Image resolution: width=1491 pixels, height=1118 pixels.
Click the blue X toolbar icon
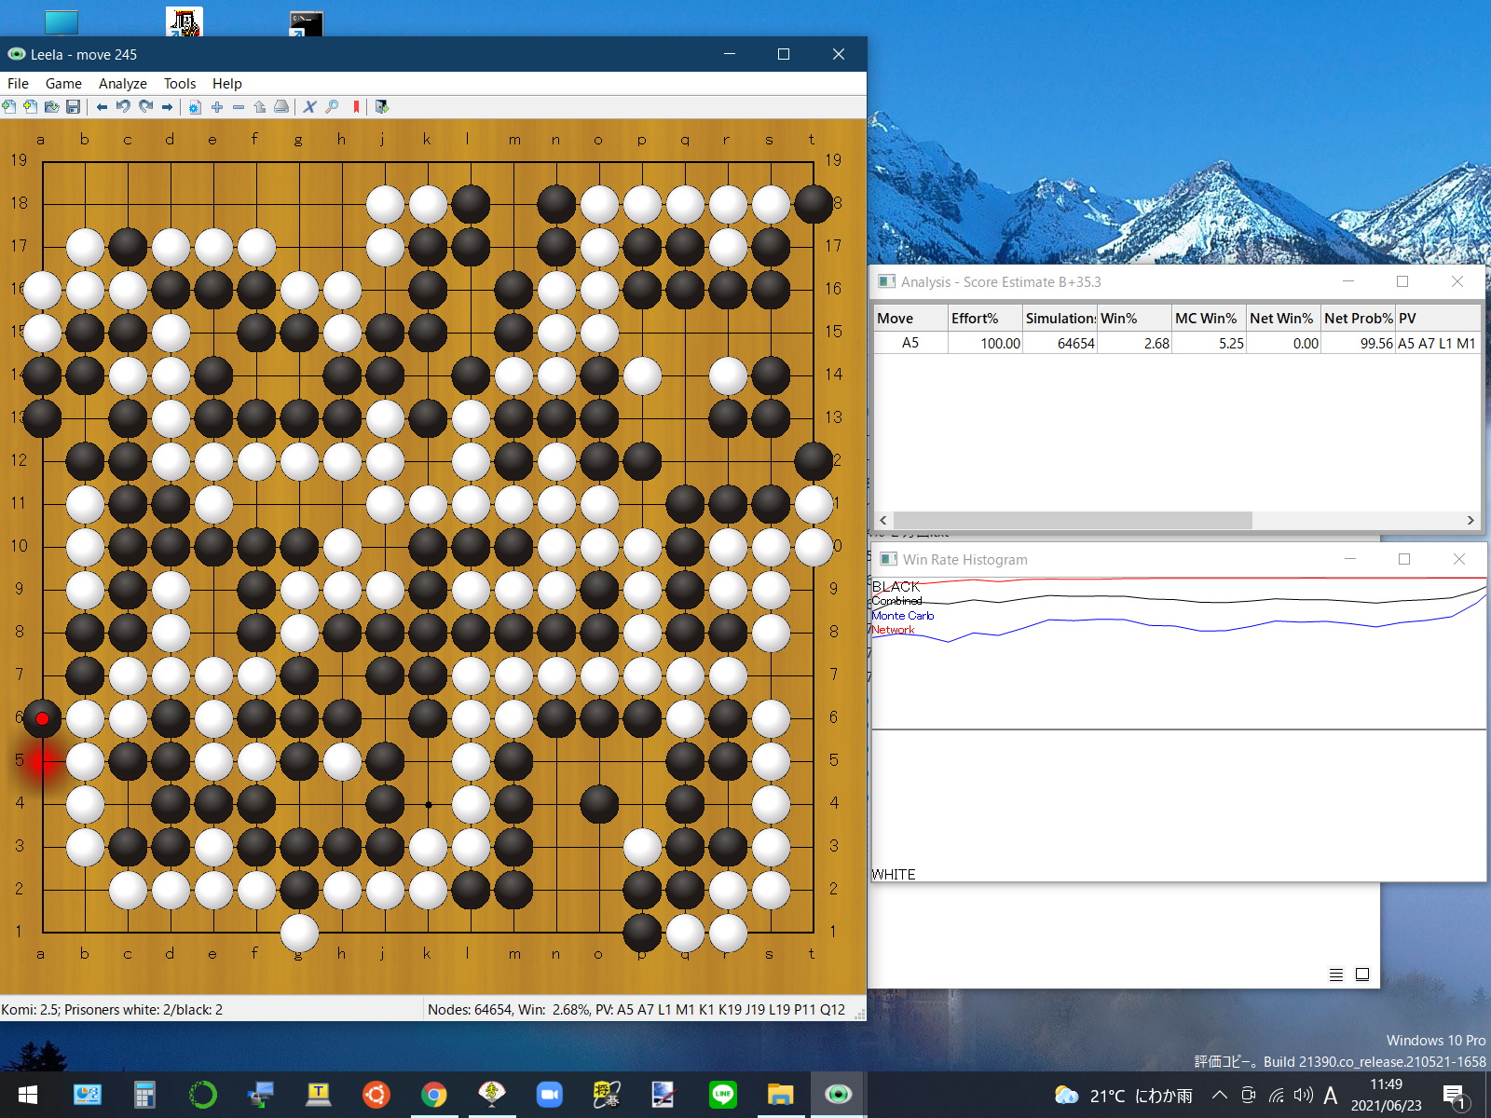click(x=309, y=107)
